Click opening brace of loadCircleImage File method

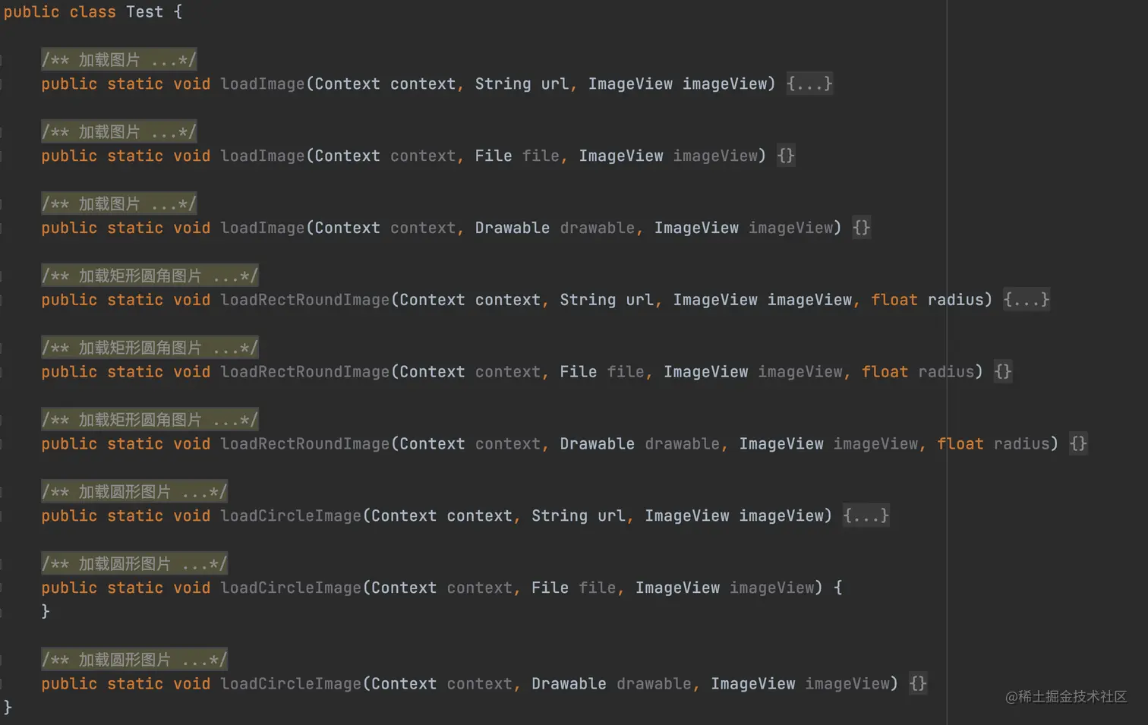[x=838, y=588]
